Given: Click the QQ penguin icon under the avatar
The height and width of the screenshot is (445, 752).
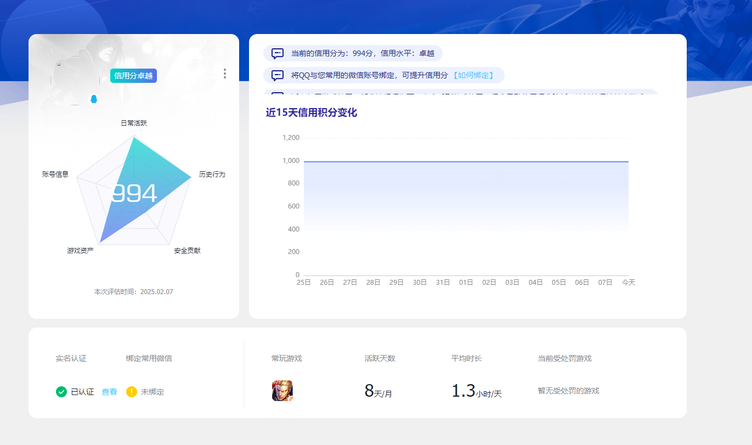Looking at the screenshot, I should point(94,99).
